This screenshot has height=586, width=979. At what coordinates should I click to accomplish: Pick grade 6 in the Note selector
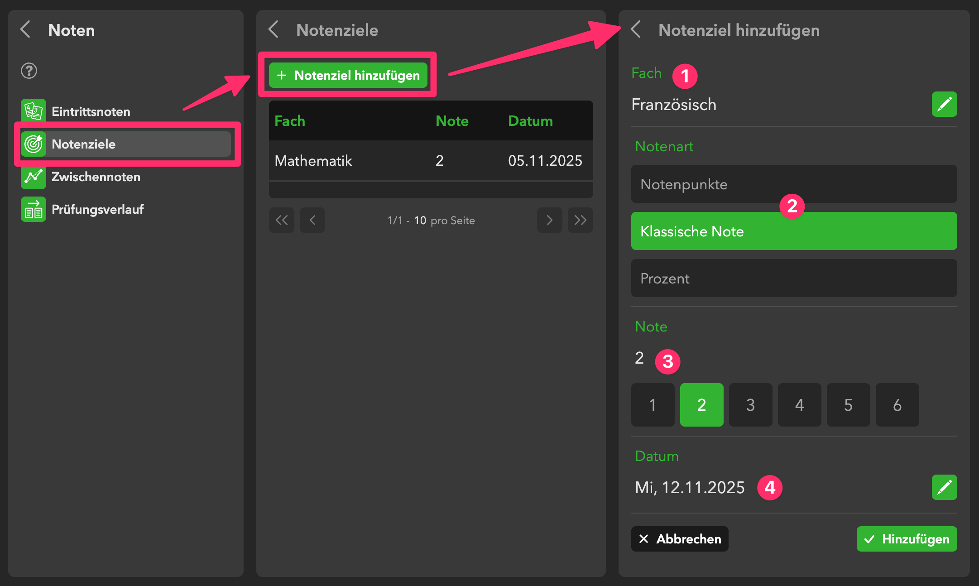[897, 405]
